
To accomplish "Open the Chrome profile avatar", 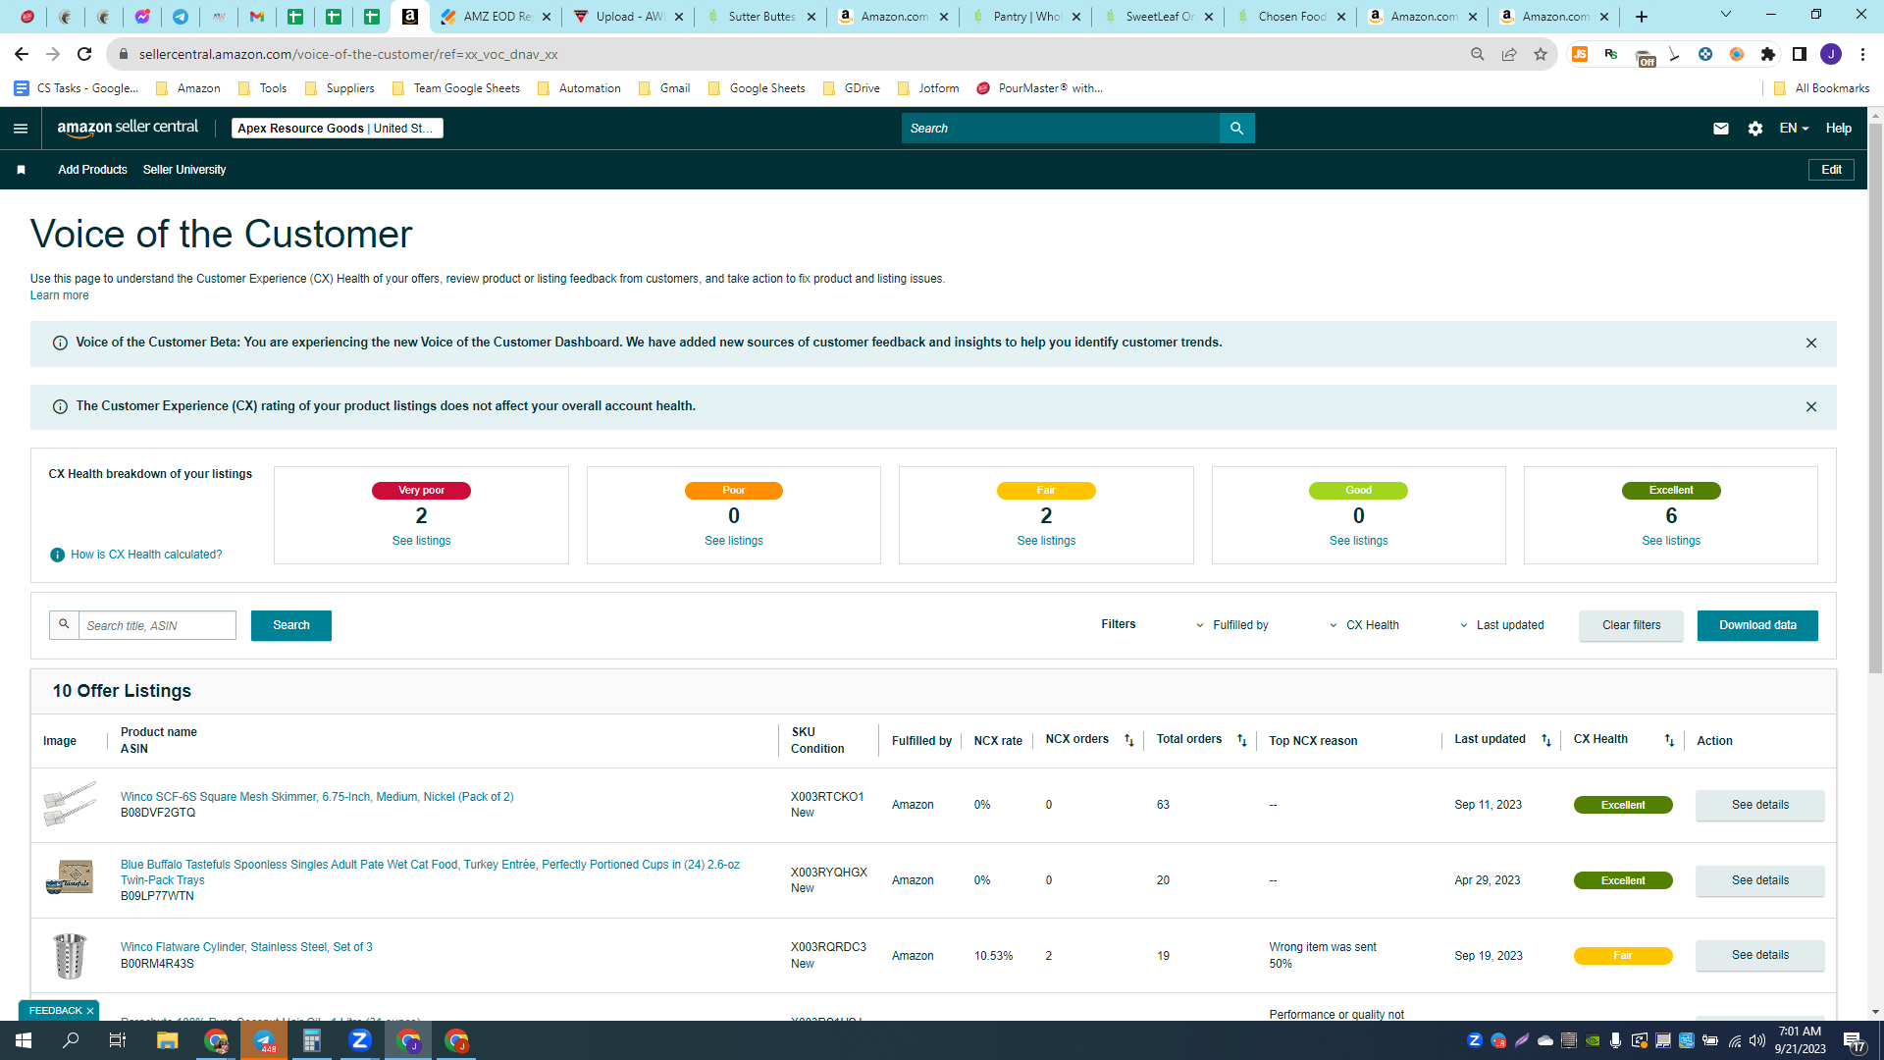I will pyautogui.click(x=1831, y=54).
